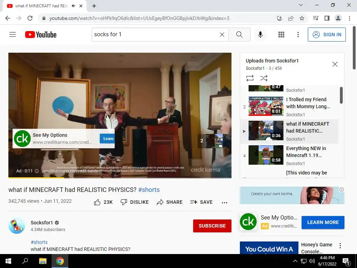Open YouTube settings three-dot menu

tap(298, 35)
